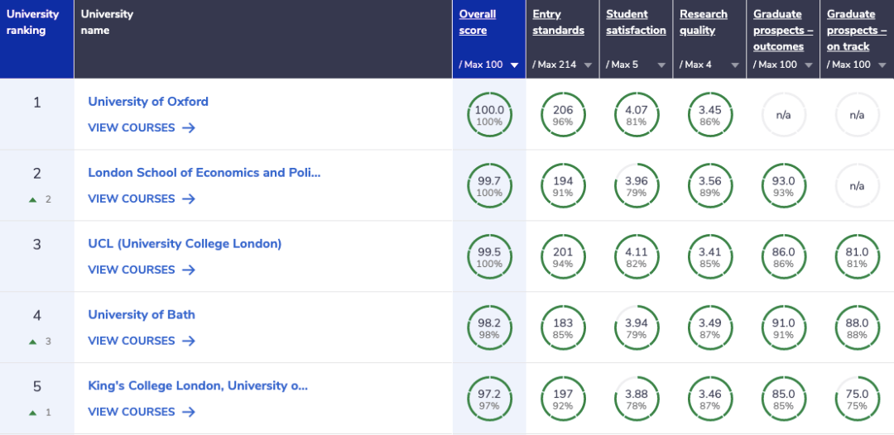Click VIEW COURSES for London School of Economics
This screenshot has width=894, height=435.
pos(142,198)
